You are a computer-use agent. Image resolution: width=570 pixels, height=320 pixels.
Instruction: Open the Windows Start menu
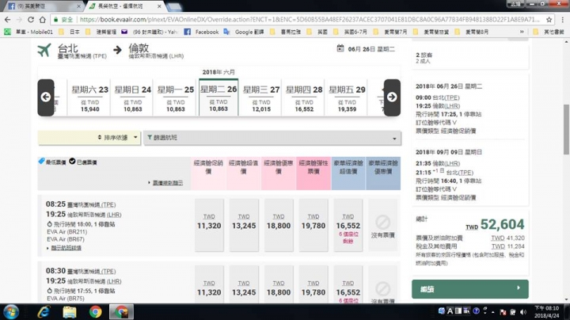click(x=11, y=312)
